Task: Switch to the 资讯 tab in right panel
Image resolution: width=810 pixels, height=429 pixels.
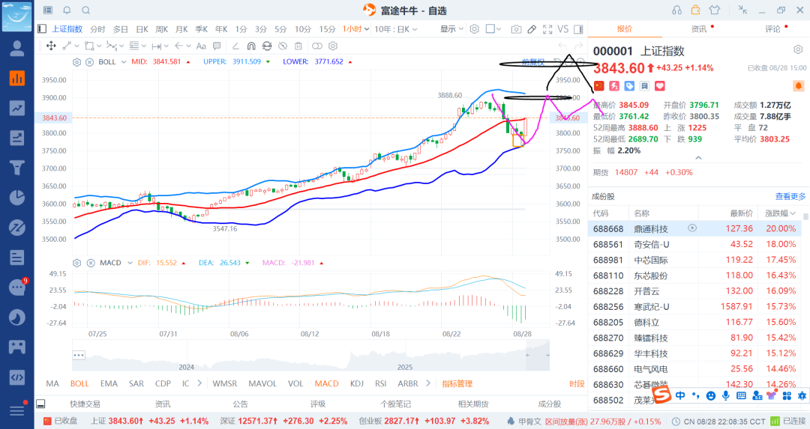Action: point(698,29)
